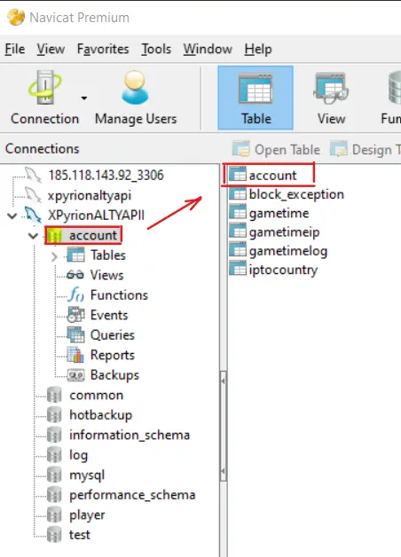Select the XPyrionALTYAPII connection
This screenshot has height=557, width=401.
pos(96,216)
